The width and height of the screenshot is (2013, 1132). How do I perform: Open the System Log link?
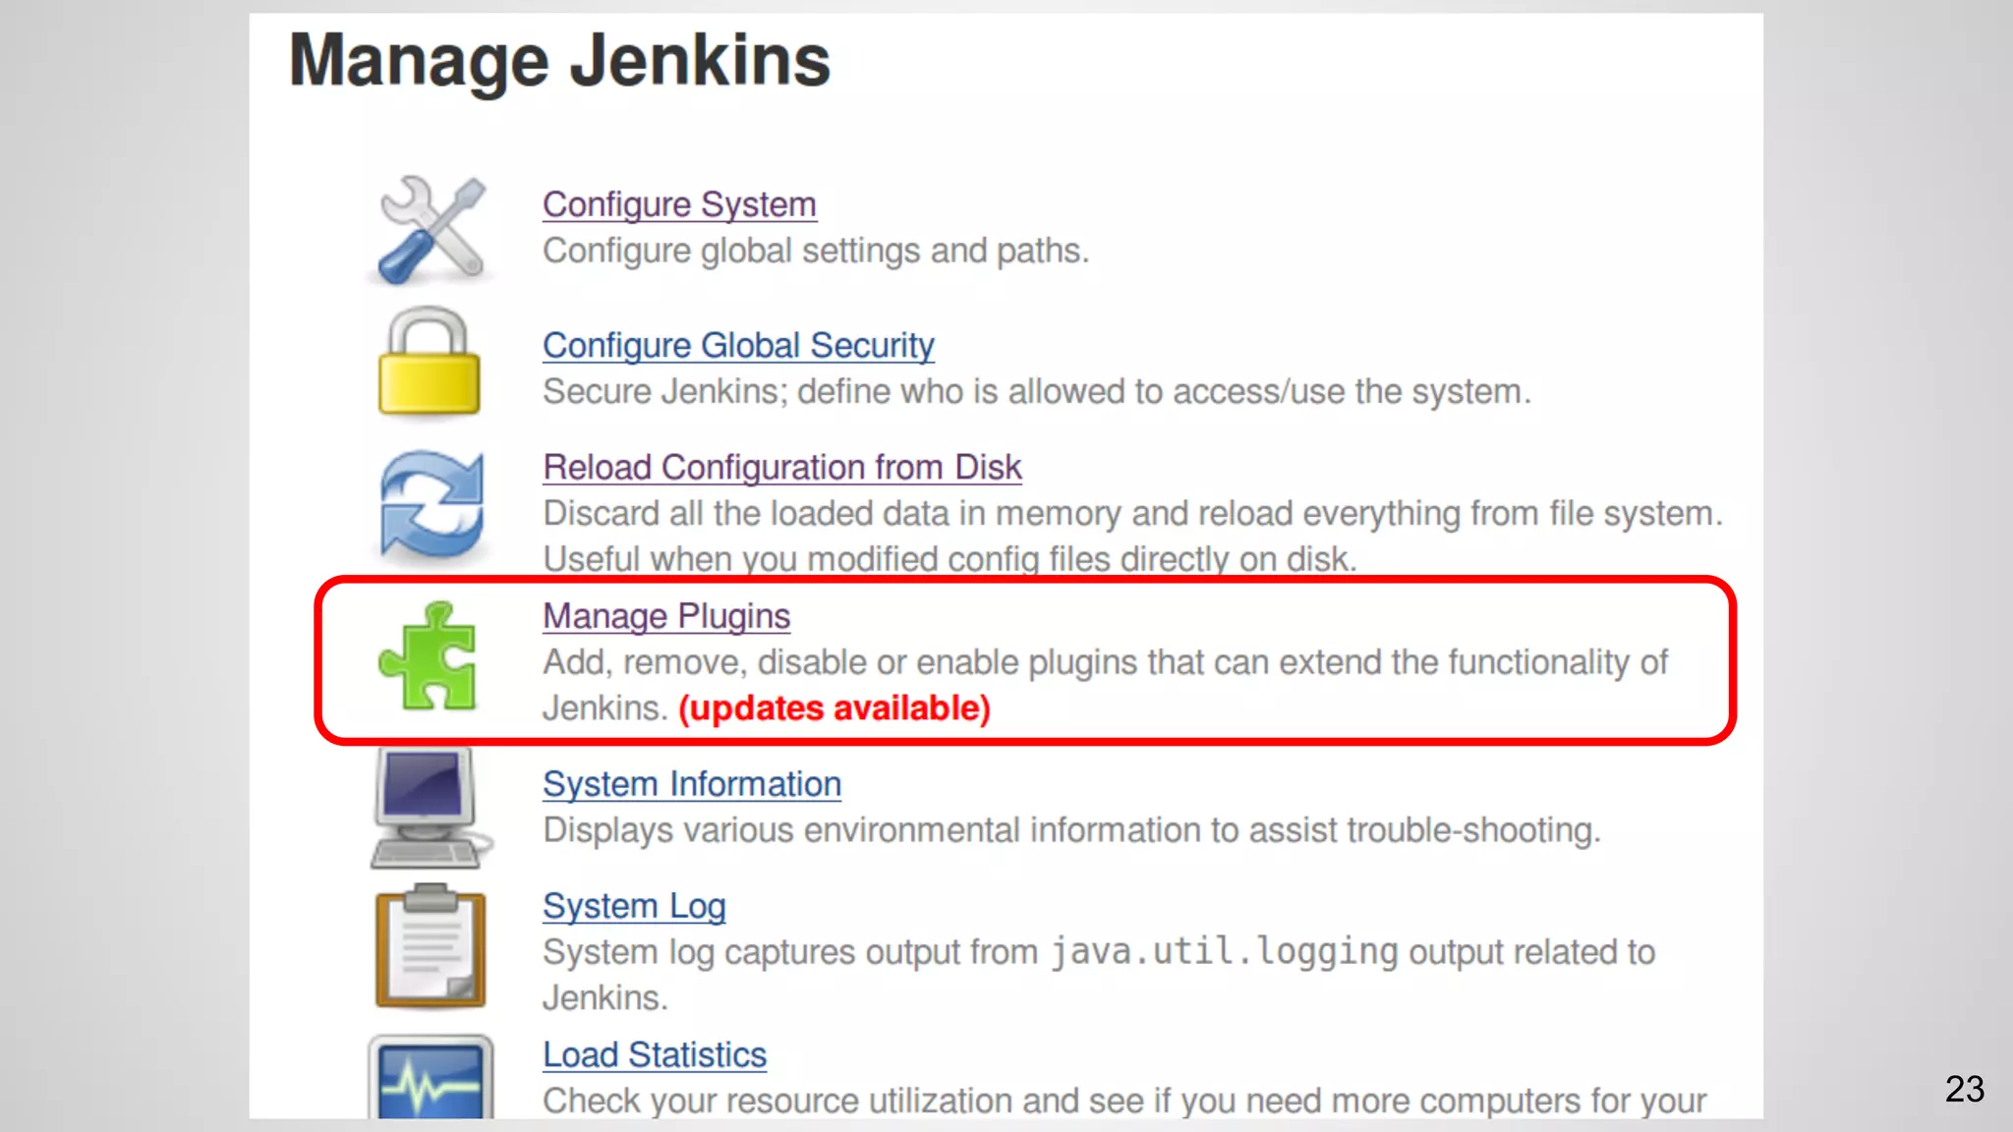click(633, 906)
